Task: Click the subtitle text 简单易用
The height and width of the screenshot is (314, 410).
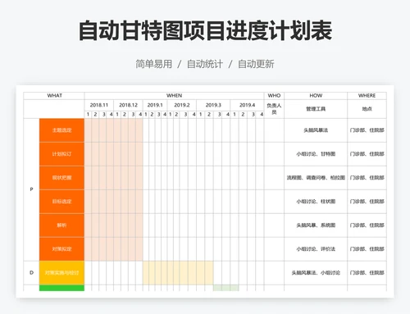Action: pyautogui.click(x=154, y=64)
